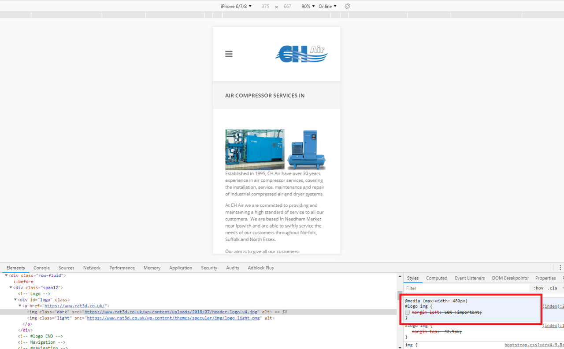Open the hamburger menu on mobile page
The image size is (564, 349).
coord(229,54)
